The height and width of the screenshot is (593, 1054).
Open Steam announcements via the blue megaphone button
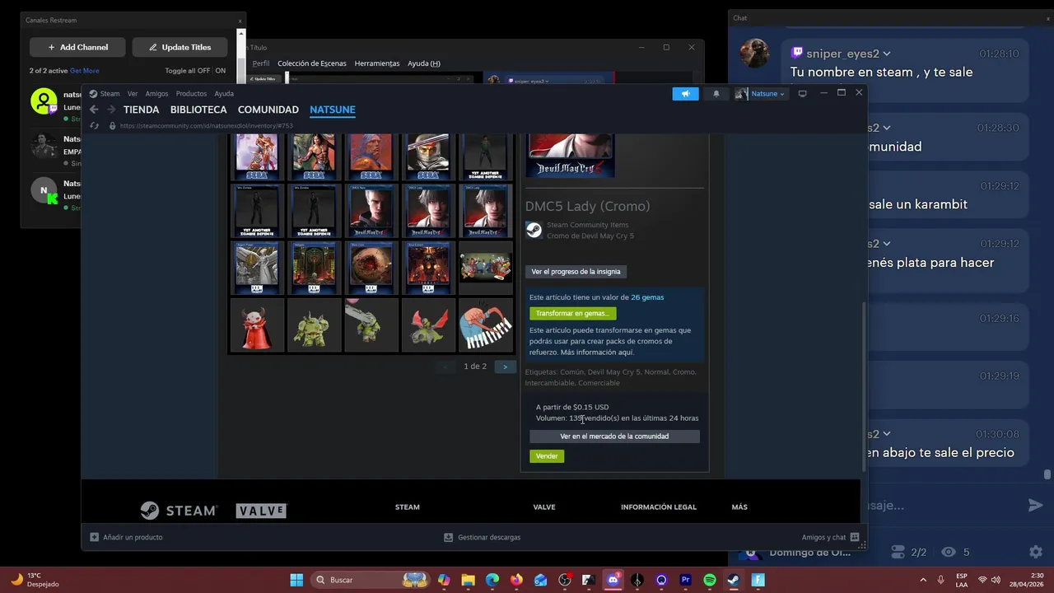685,94
